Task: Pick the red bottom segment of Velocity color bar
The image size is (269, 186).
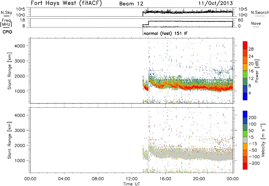Action: (245, 166)
